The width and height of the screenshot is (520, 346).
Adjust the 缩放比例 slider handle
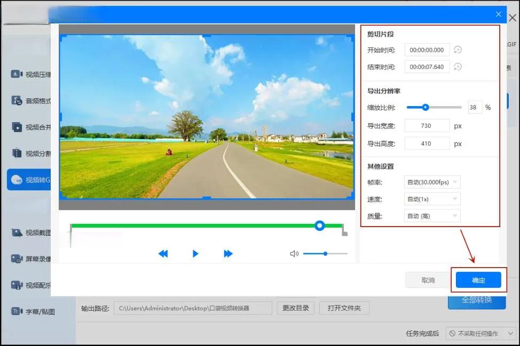426,107
